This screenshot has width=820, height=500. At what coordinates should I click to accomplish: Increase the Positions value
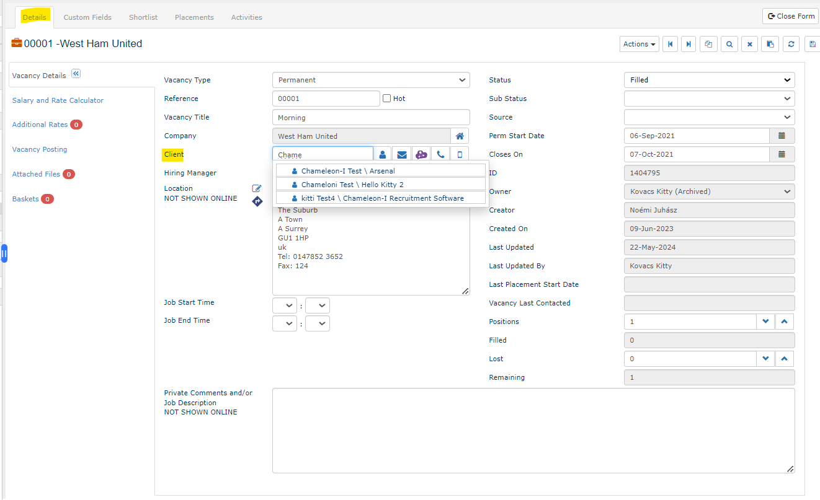(785, 322)
